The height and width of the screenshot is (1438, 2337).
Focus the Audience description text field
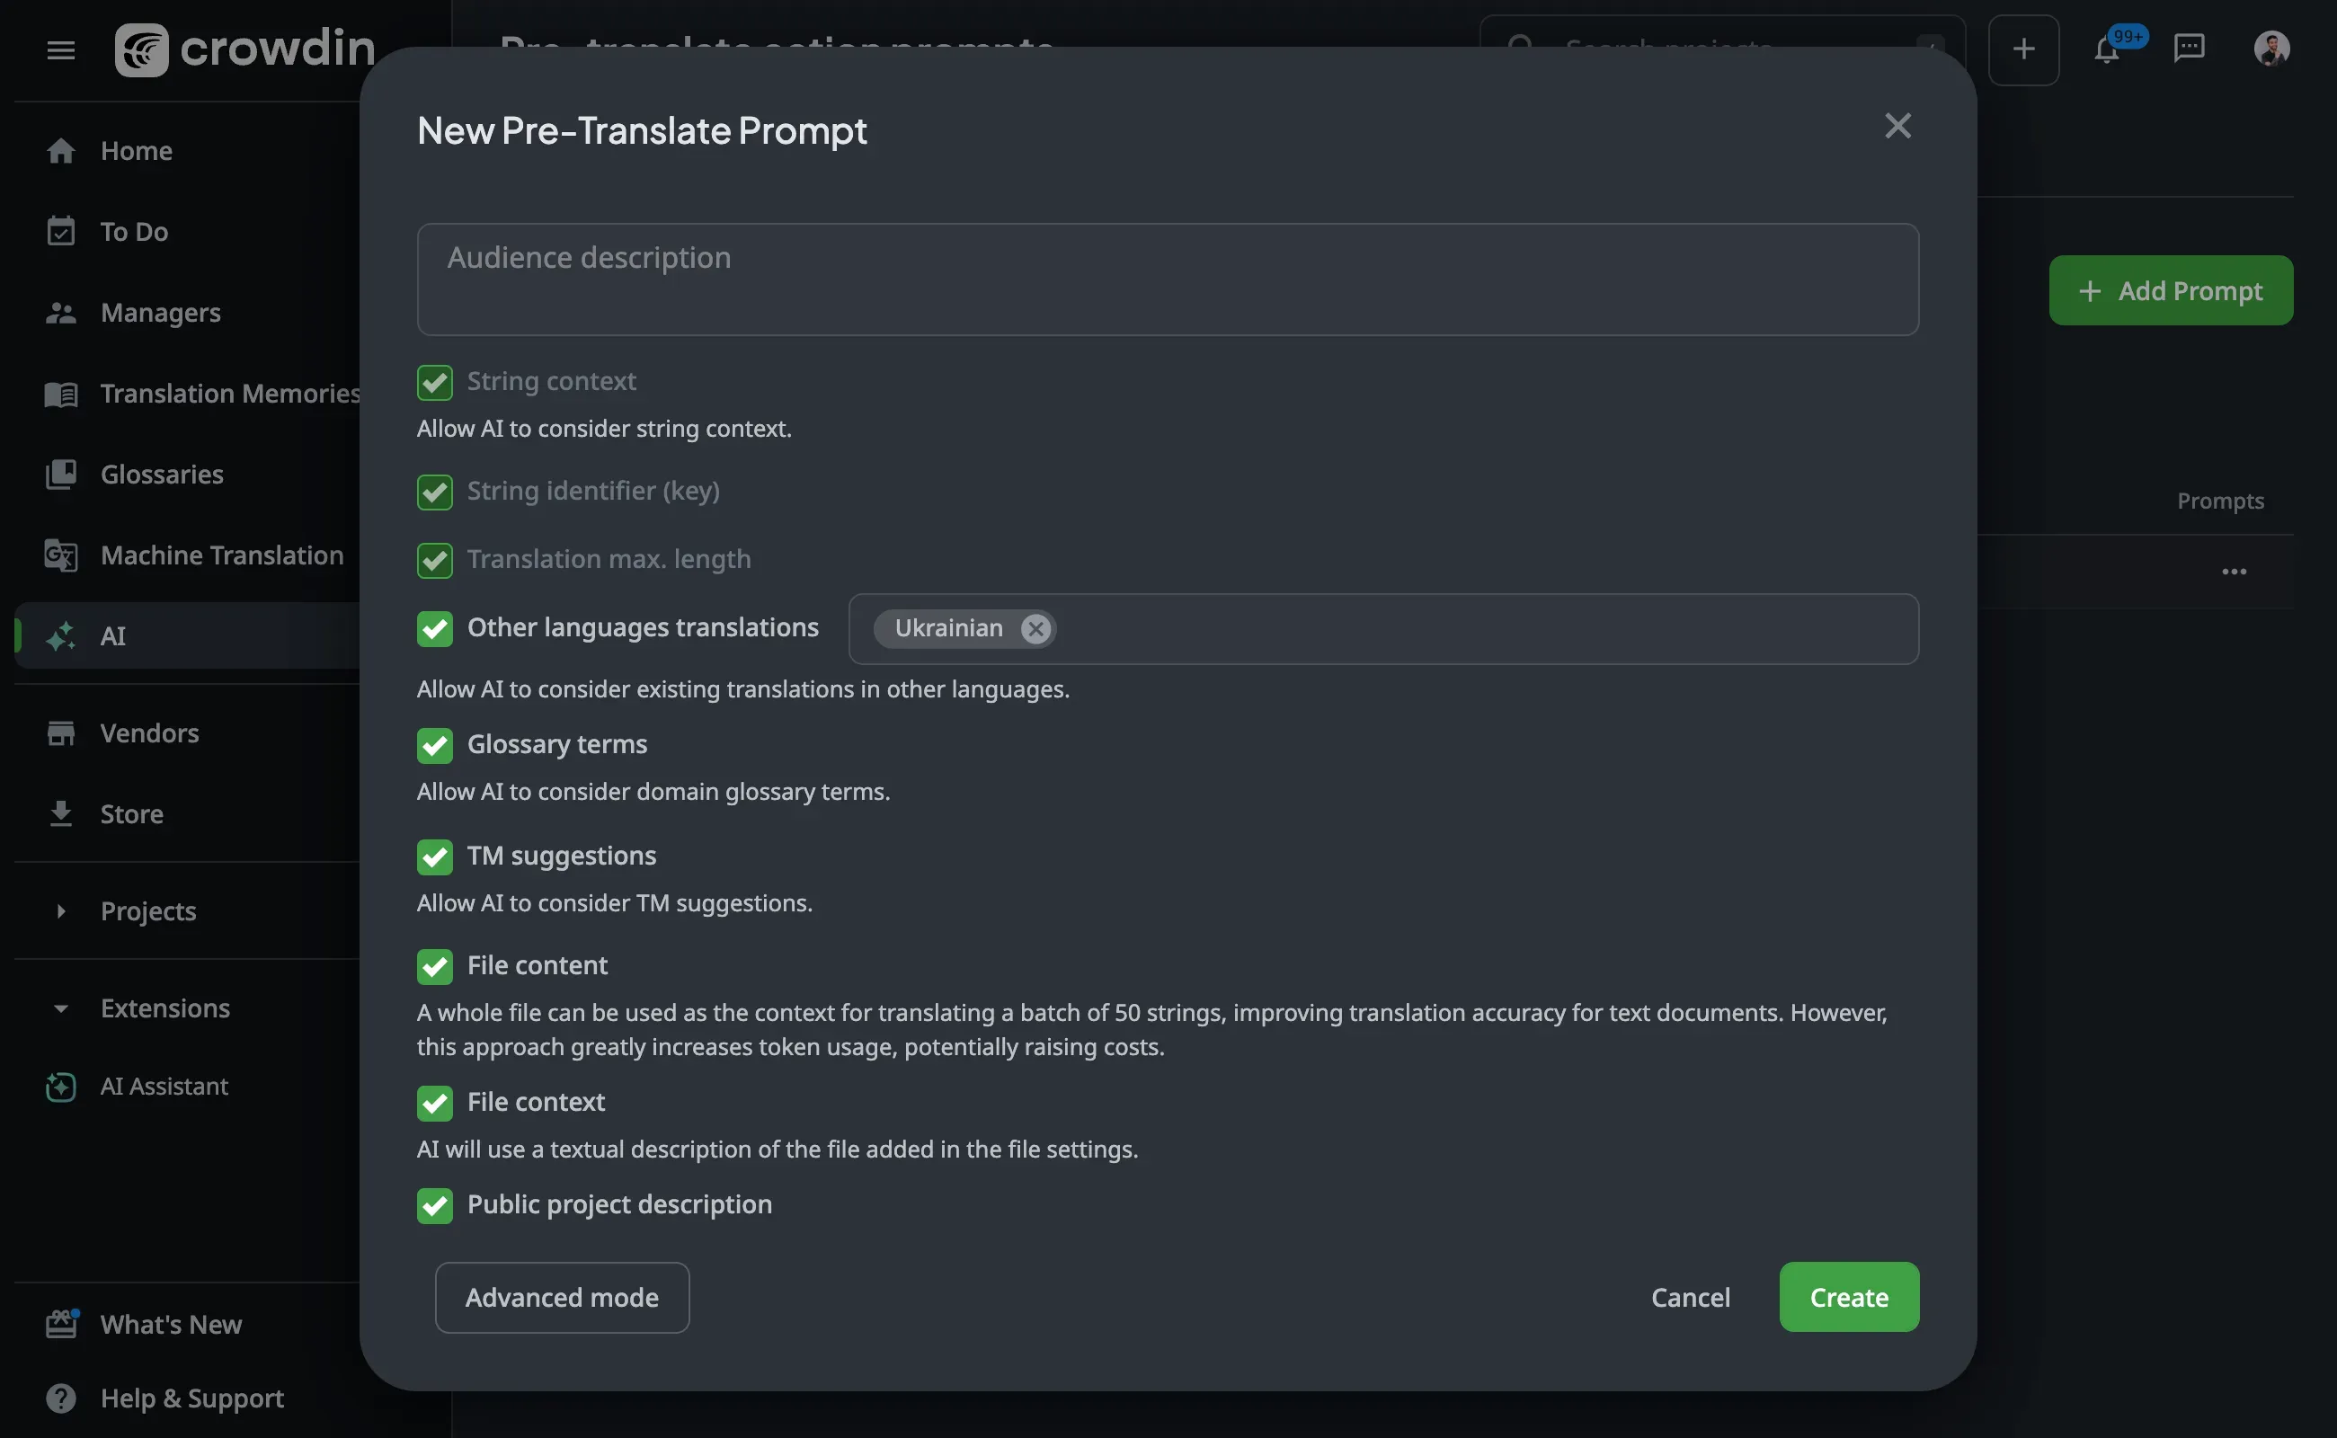(x=1167, y=280)
